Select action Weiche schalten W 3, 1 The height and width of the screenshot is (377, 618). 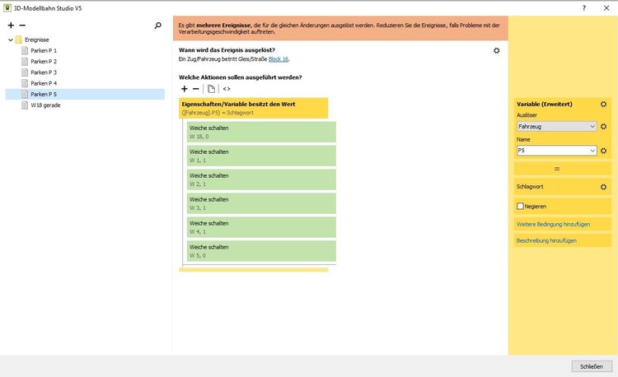[x=261, y=203]
